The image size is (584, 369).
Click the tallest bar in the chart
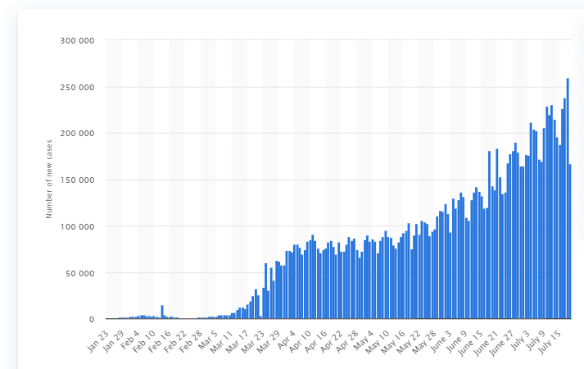(x=568, y=198)
